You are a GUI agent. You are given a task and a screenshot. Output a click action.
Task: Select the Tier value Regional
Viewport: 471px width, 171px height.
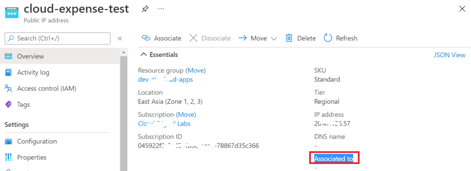click(327, 102)
